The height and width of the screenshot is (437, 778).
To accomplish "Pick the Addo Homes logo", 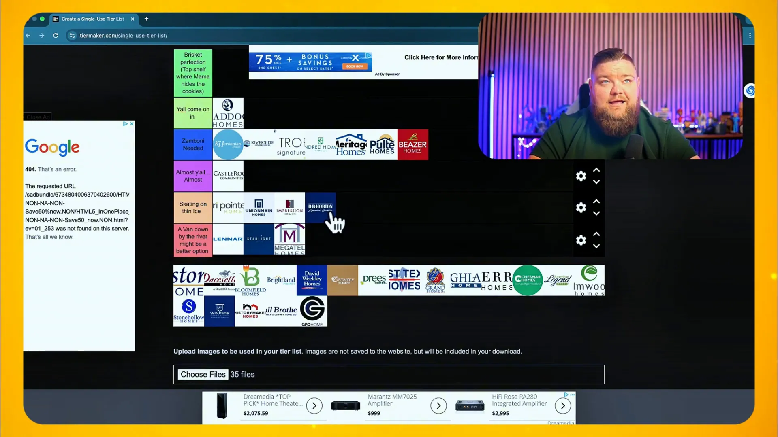I will click(228, 113).
